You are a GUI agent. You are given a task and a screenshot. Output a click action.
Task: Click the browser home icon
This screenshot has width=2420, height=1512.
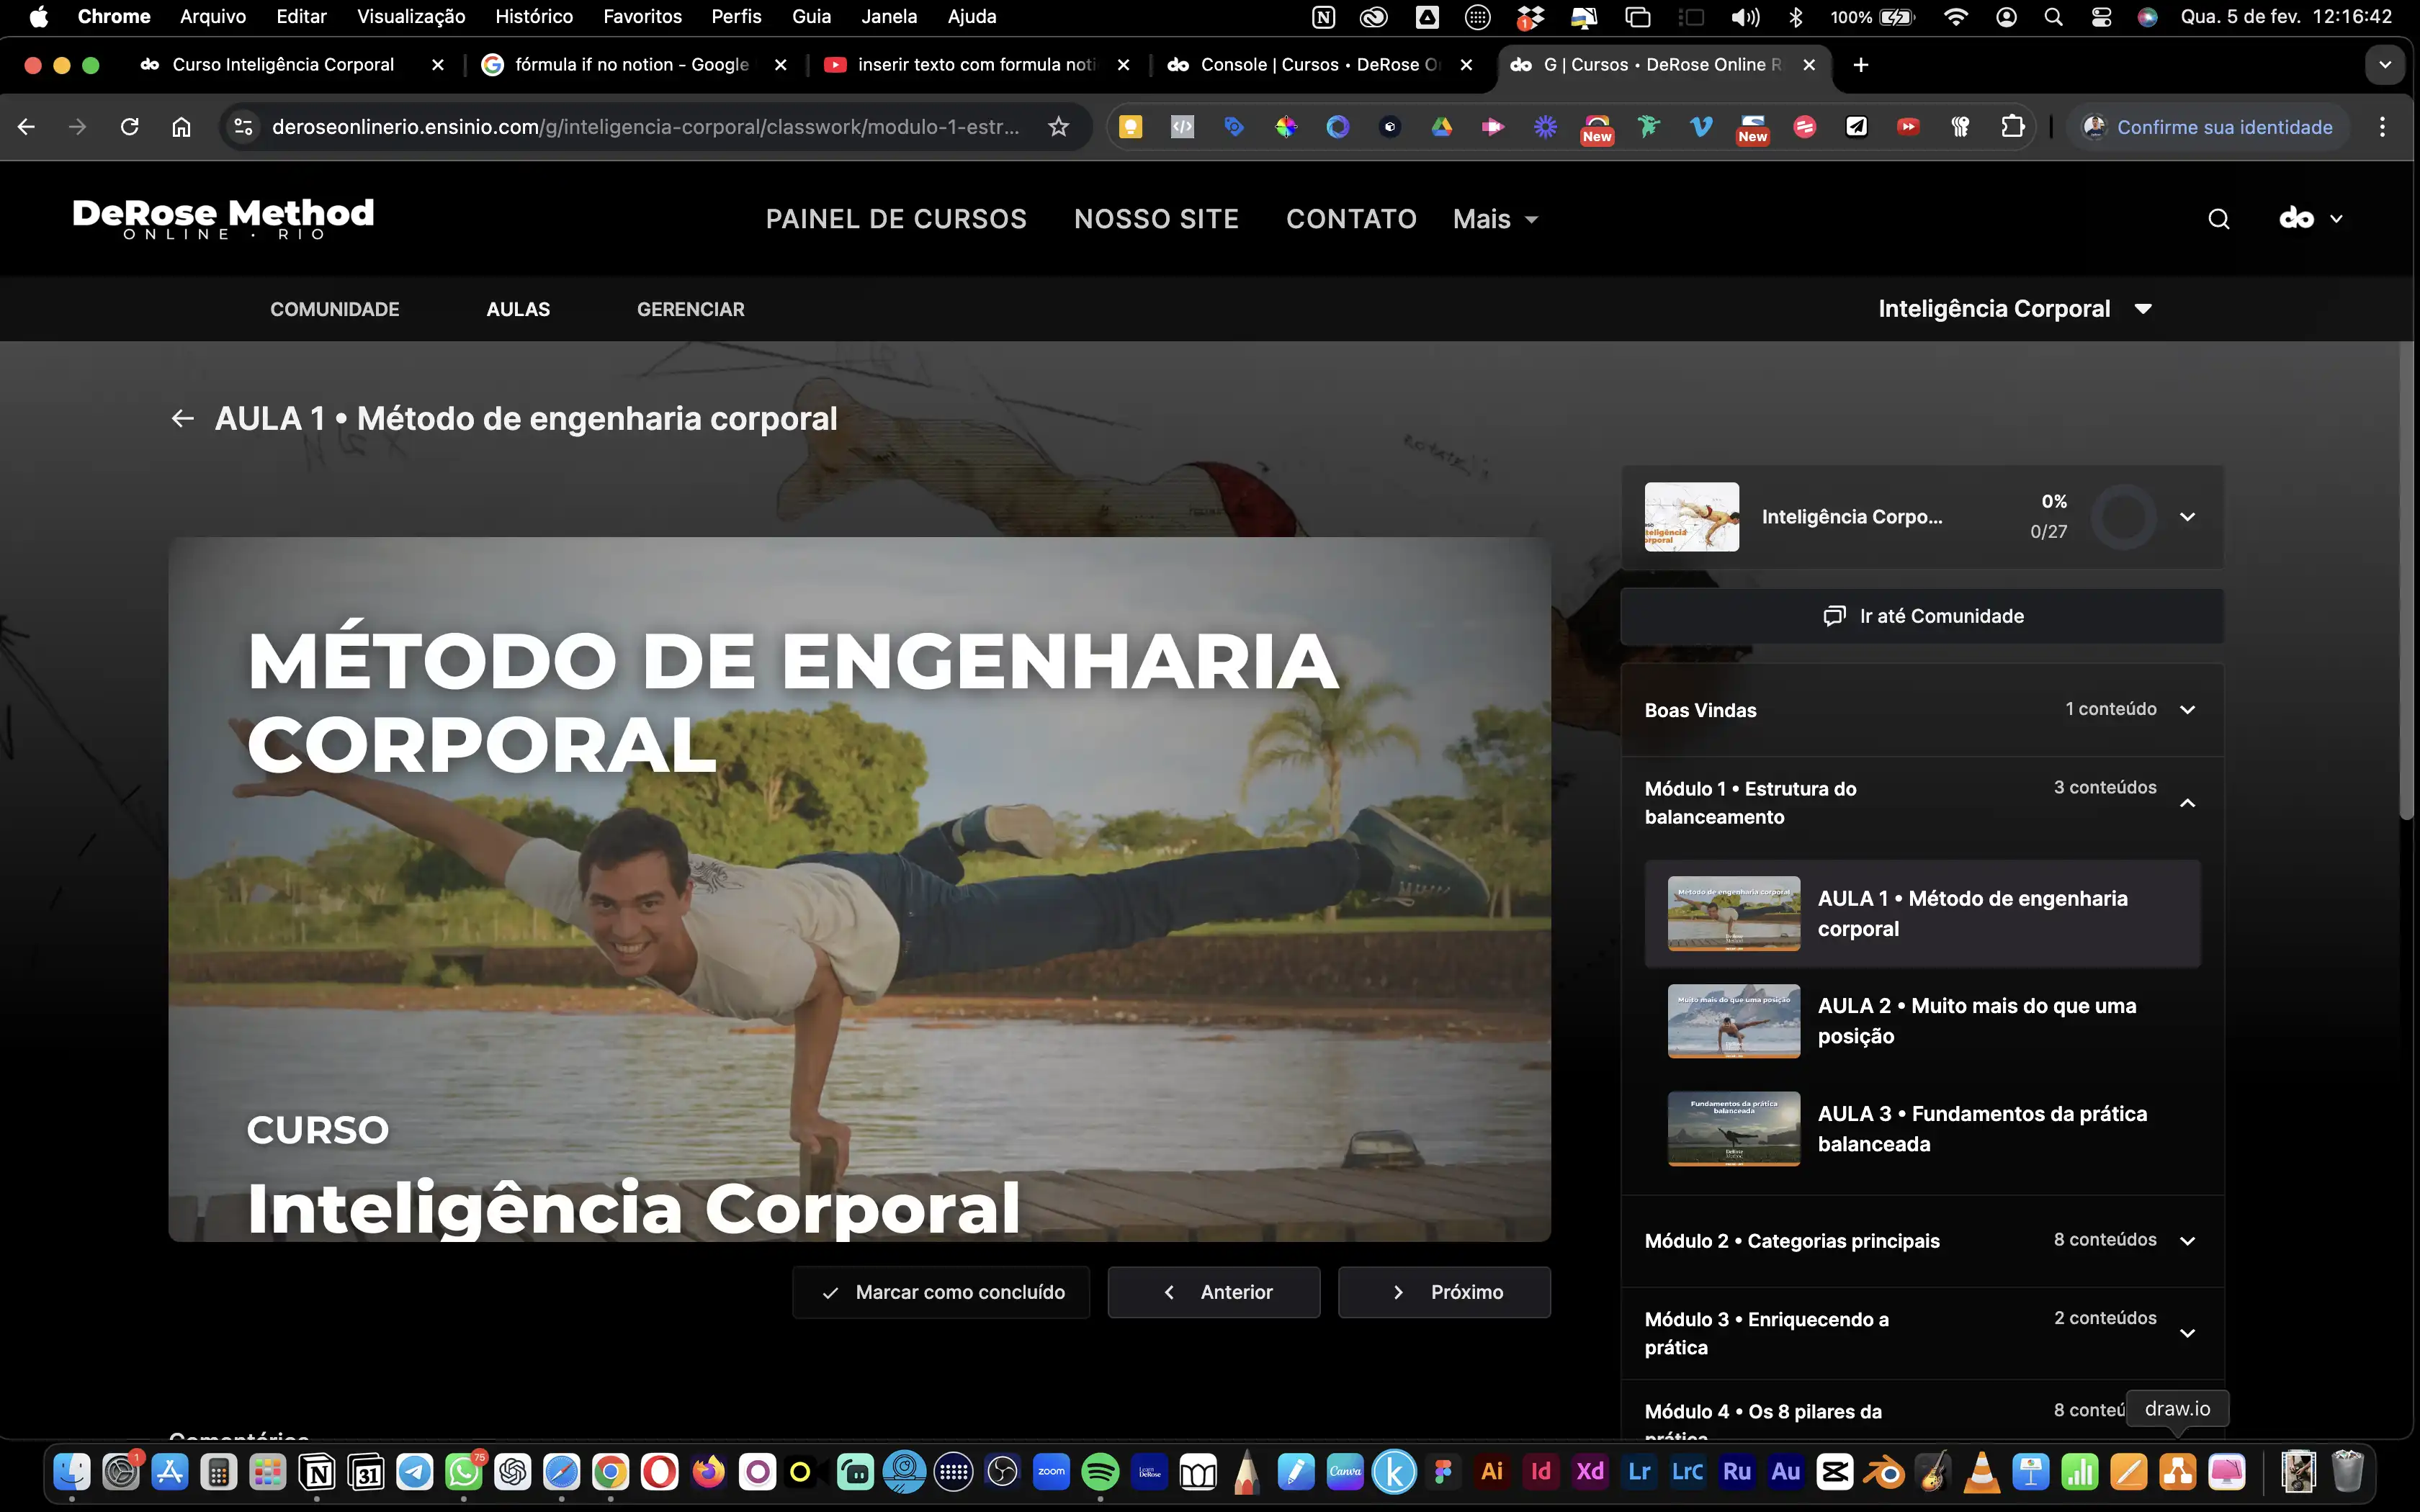[181, 127]
